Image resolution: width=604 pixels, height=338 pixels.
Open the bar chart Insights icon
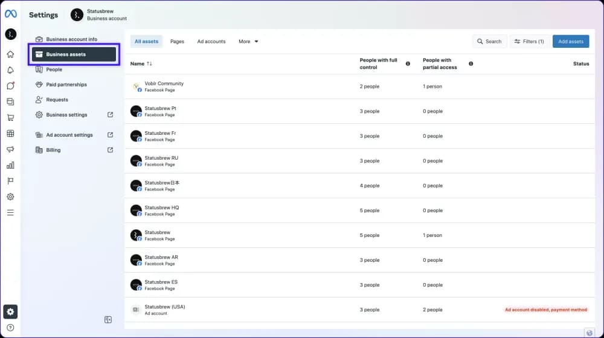click(10, 165)
